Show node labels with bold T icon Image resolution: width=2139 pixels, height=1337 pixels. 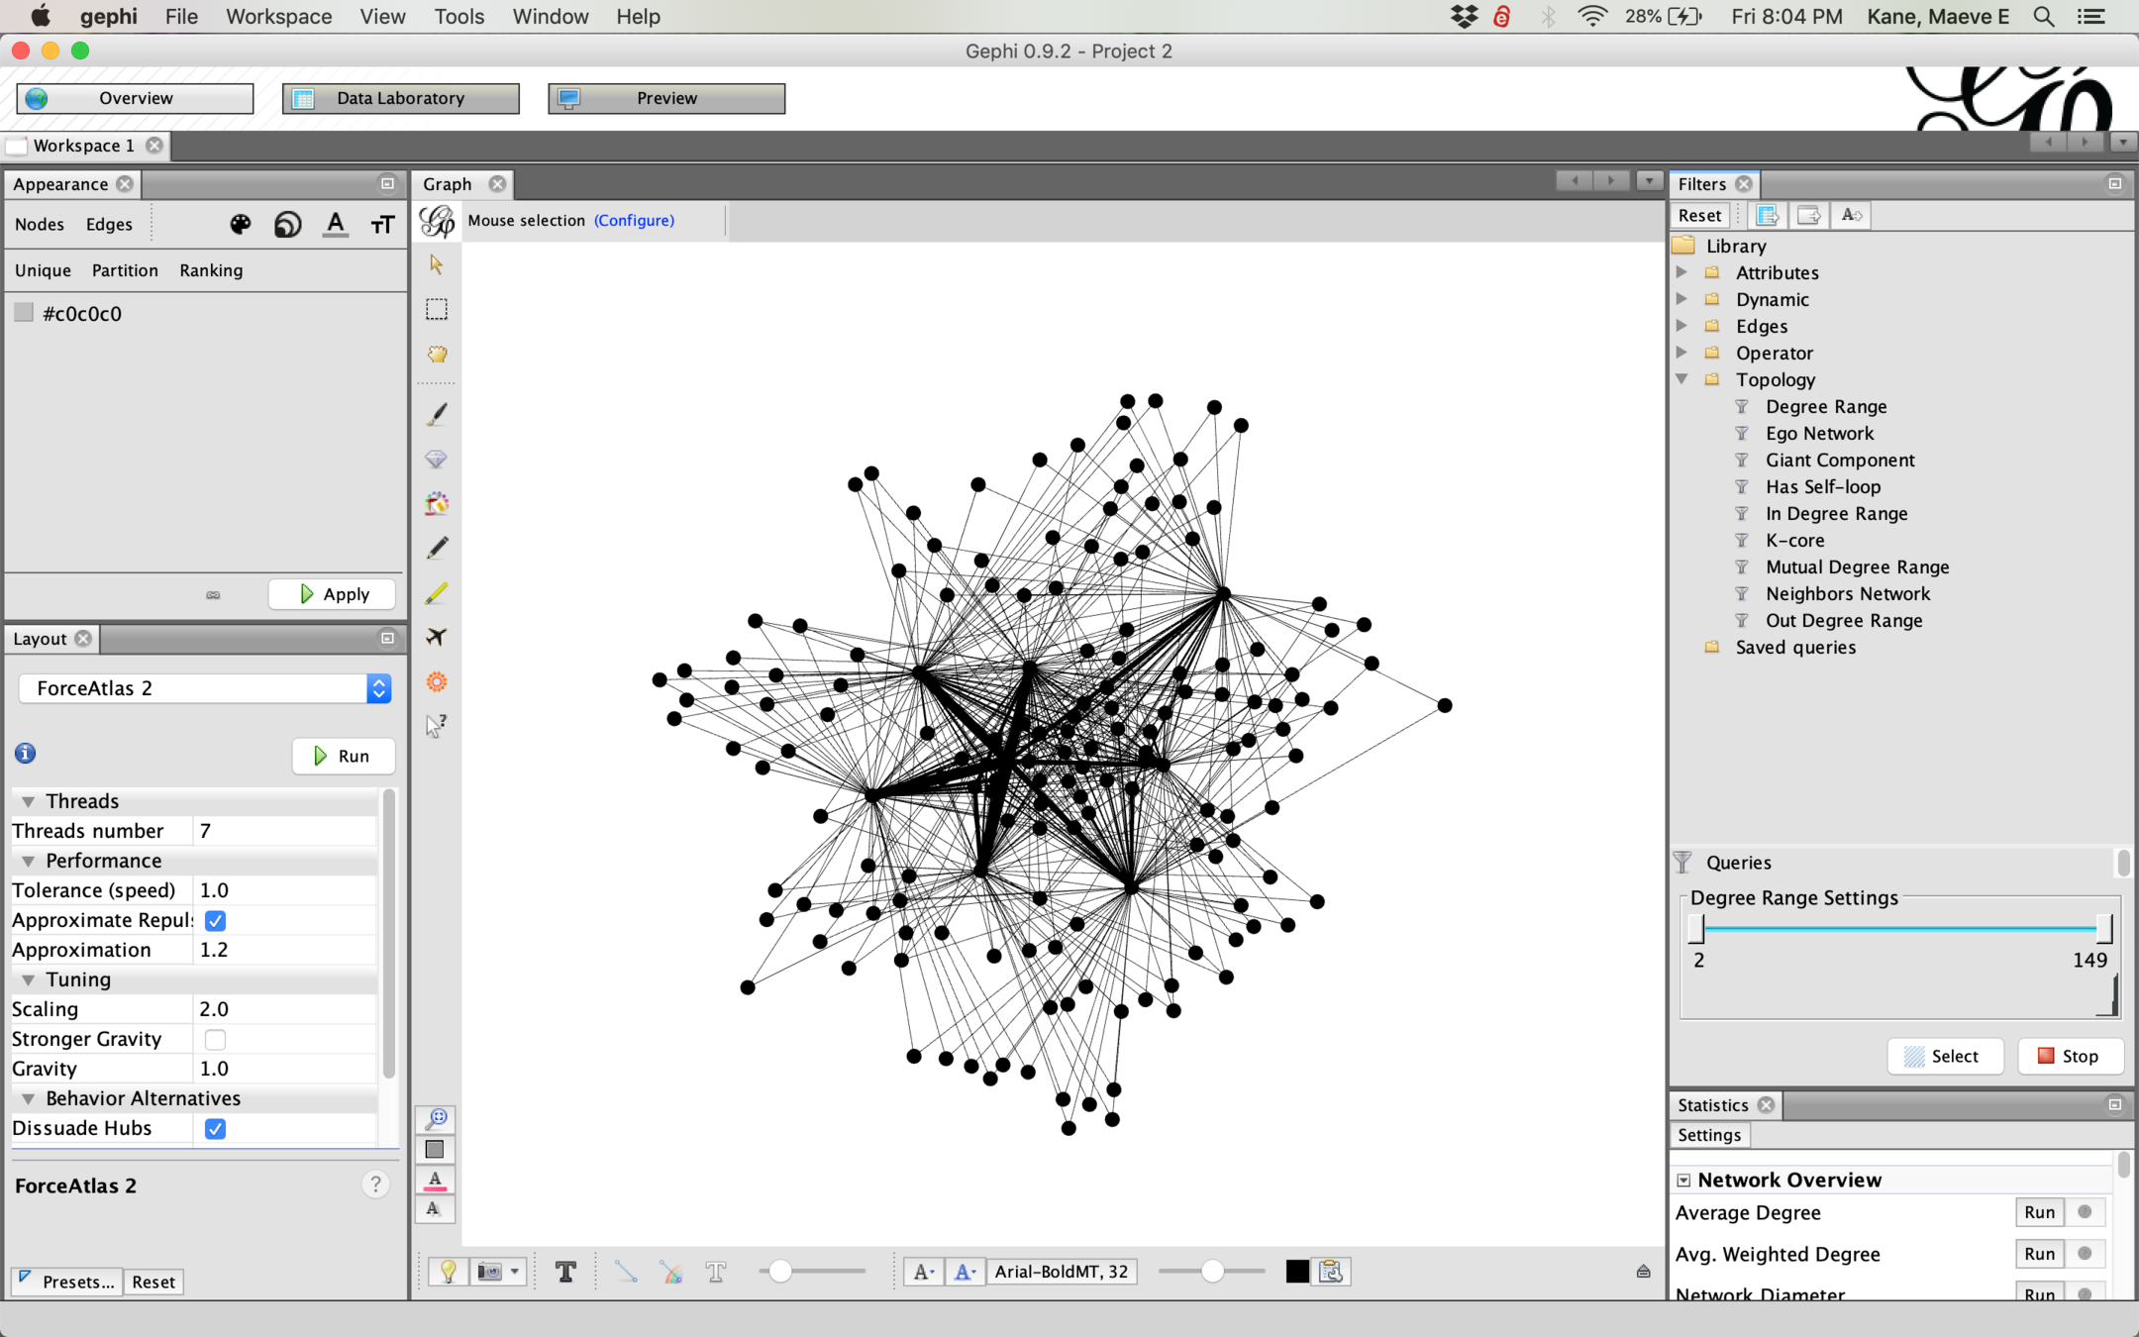tap(565, 1272)
